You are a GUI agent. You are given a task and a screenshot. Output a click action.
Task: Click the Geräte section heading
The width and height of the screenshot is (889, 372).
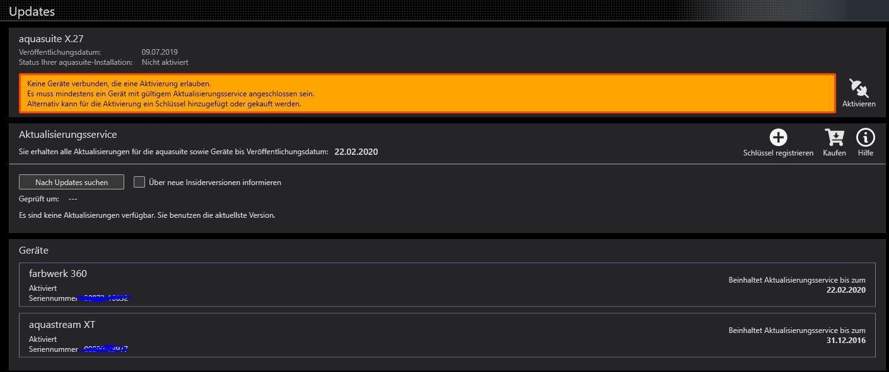tap(33, 251)
